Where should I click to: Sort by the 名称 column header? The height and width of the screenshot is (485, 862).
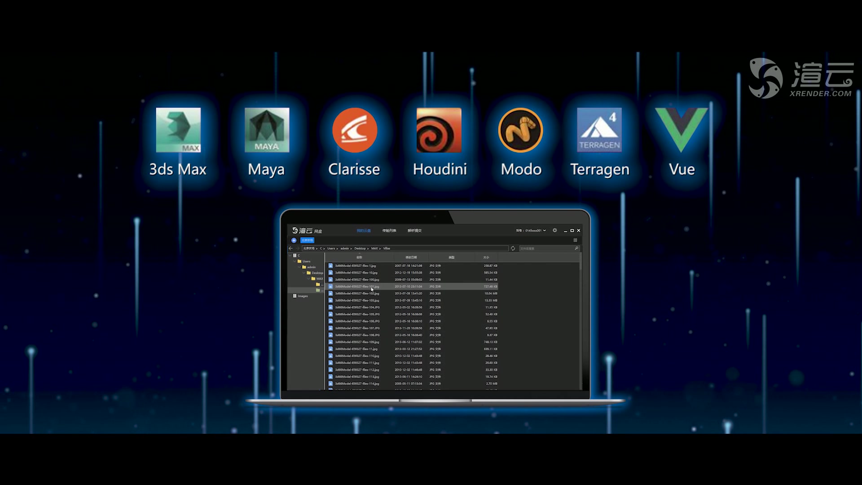(359, 257)
